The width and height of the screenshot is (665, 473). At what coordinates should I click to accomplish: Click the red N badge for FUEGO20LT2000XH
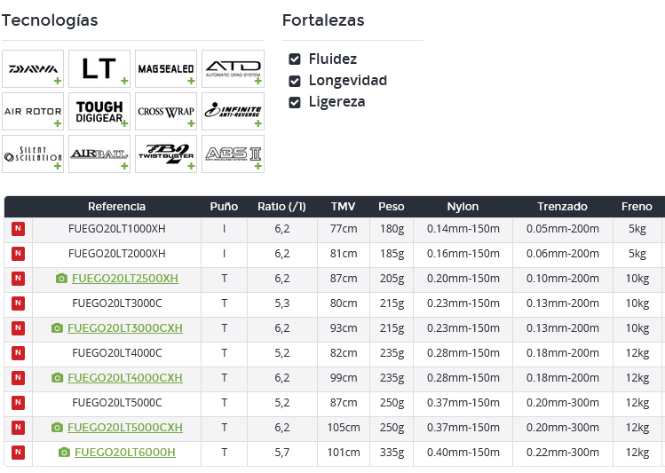pyautogui.click(x=18, y=254)
